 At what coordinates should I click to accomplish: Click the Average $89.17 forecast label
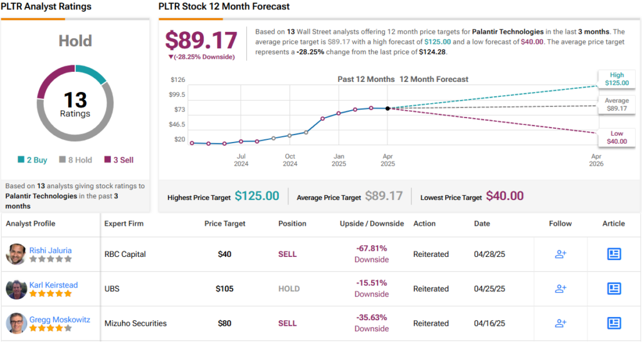pyautogui.click(x=617, y=104)
